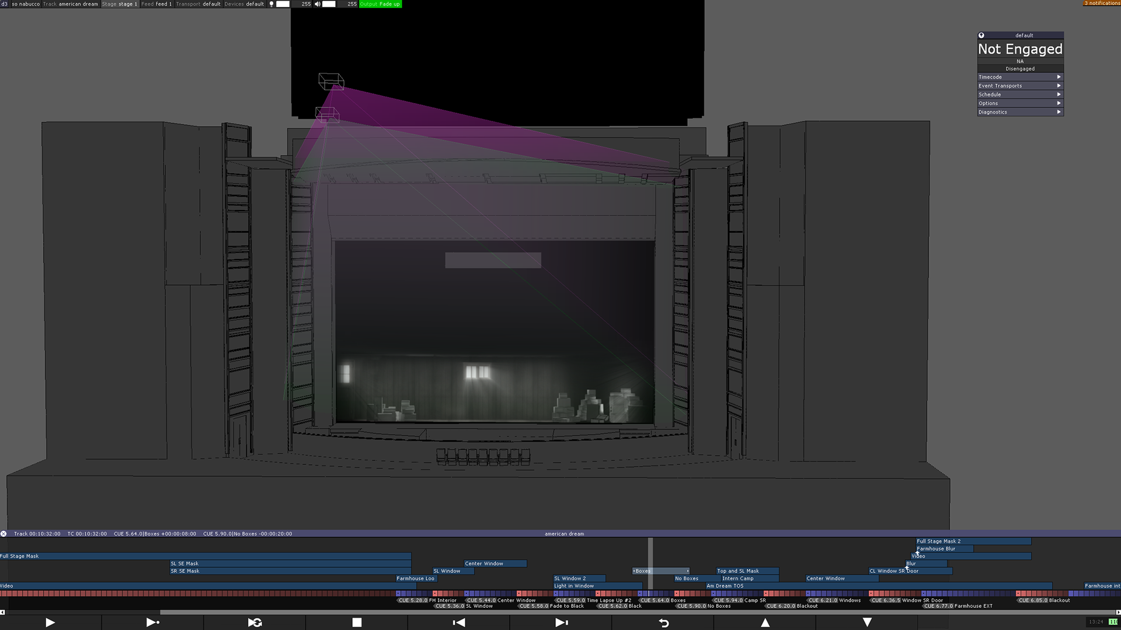The image size is (1121, 630).
Task: Click the up arrow track button
Action: pos(765,622)
